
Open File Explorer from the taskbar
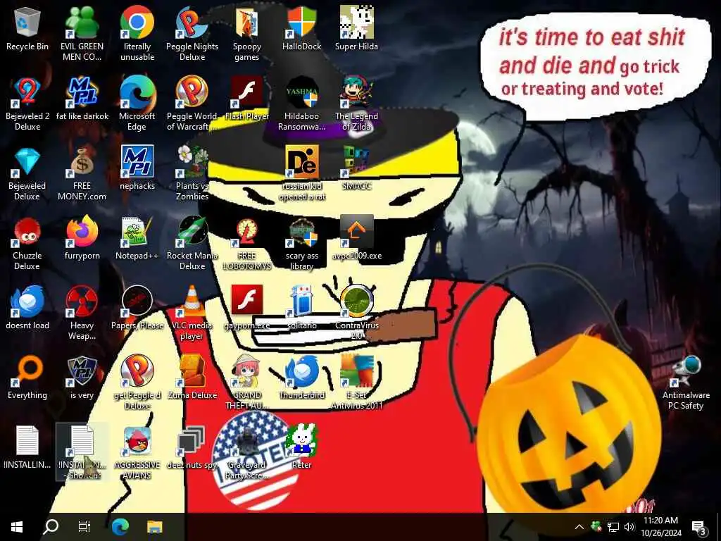[154, 527]
